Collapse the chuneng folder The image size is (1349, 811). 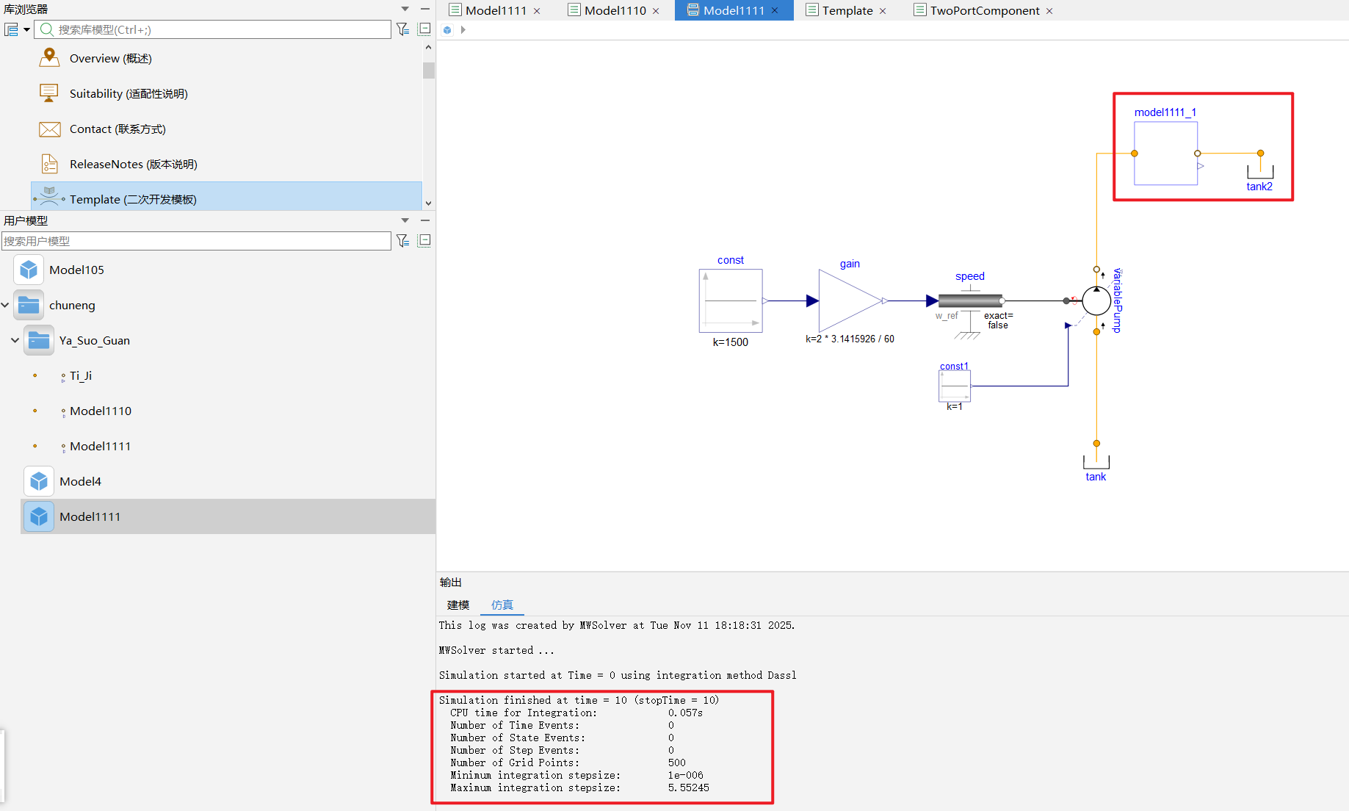pos(5,305)
